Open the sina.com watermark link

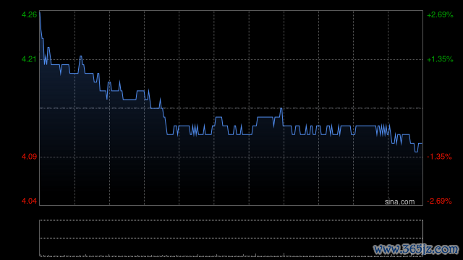[x=399, y=202]
